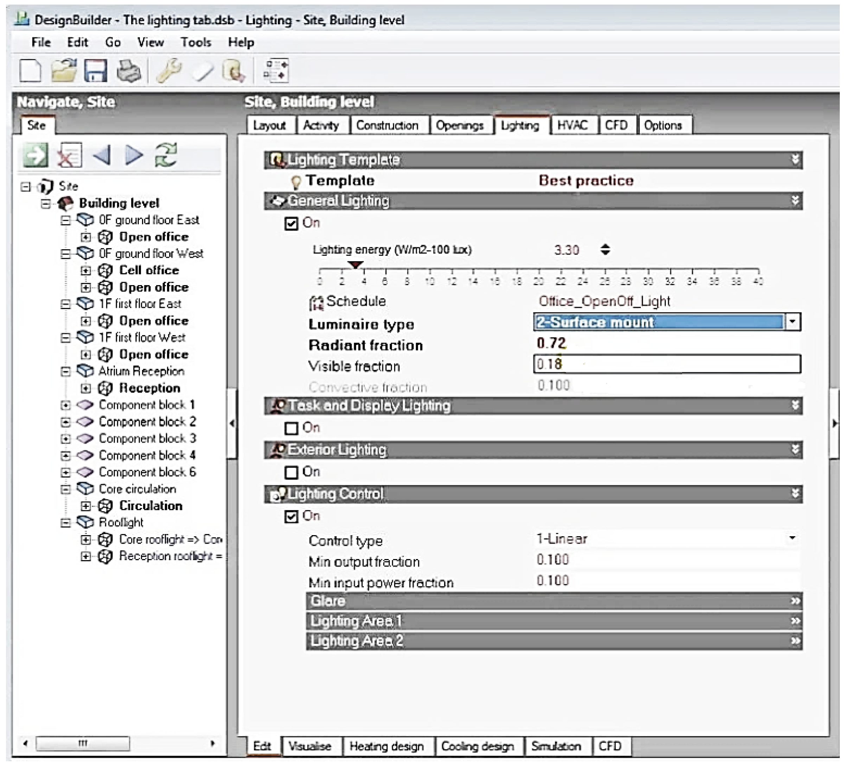Viewport: 844px width, 763px height.
Task: Disable General Lighting On checkbox
Action: pos(291,224)
